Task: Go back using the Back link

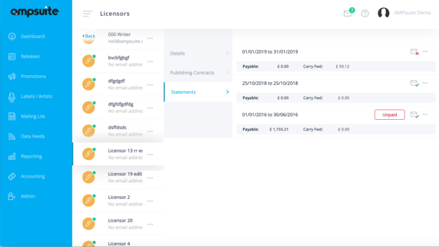Action: click(x=88, y=36)
